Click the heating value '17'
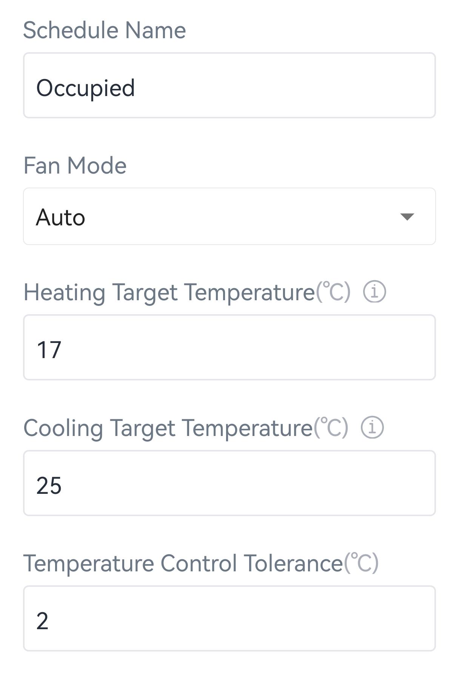 click(x=49, y=350)
